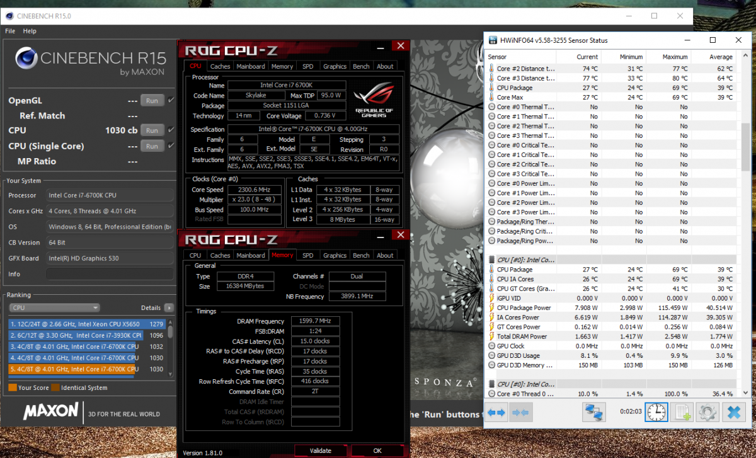The image size is (756, 458).
Task: Click ranking list scroll-down arrow
Action: (x=170, y=373)
